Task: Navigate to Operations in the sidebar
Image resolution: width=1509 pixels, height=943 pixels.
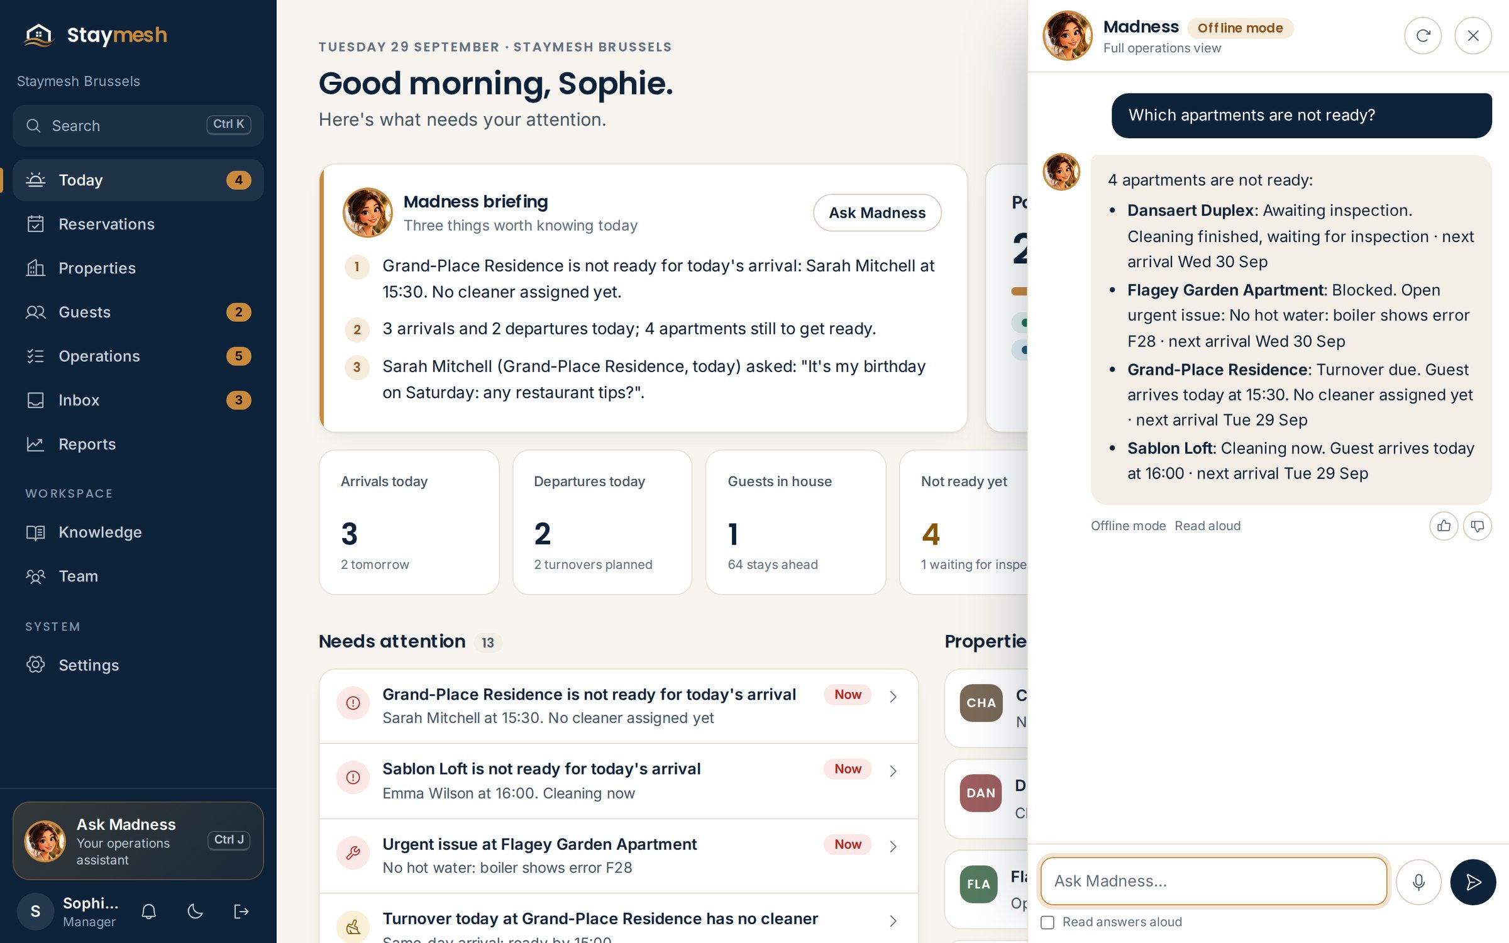Action: pos(138,356)
